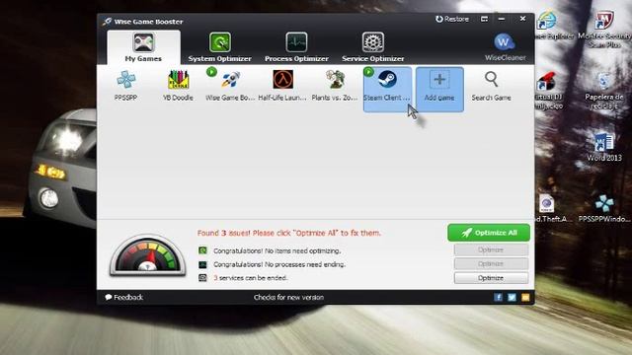Click the Wise Game Booster title bar rocket logo
Viewport: 632px width, 355px height.
click(107, 22)
